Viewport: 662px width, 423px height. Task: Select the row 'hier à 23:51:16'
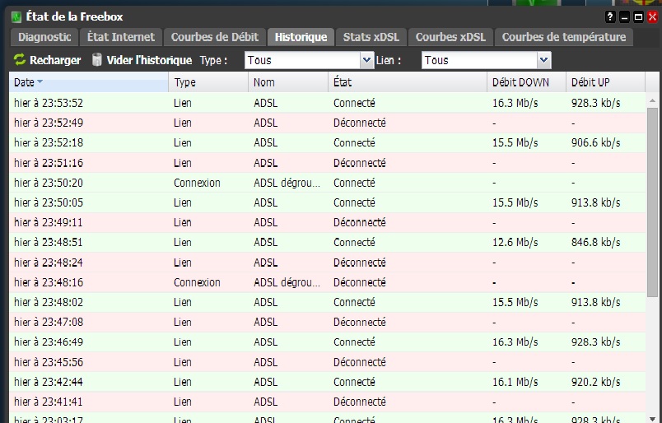tap(328, 162)
